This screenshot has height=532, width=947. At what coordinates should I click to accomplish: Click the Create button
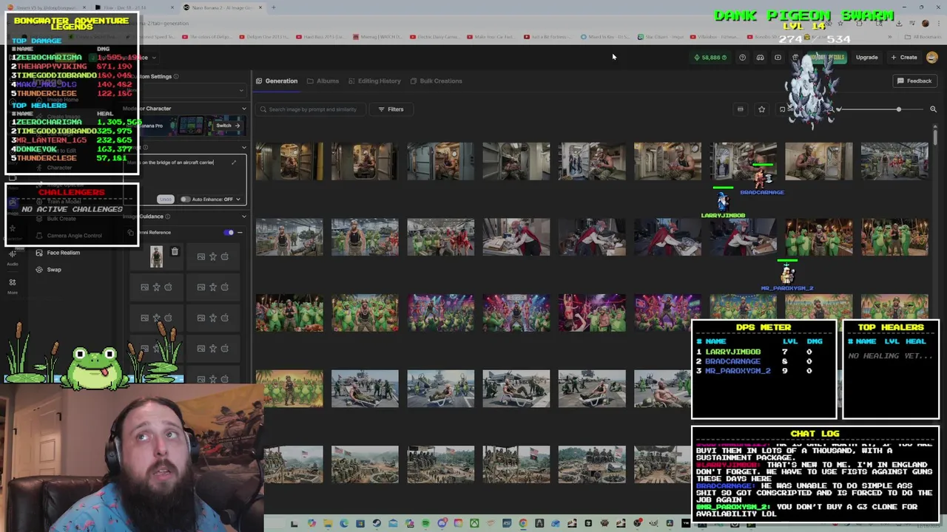[904, 57]
